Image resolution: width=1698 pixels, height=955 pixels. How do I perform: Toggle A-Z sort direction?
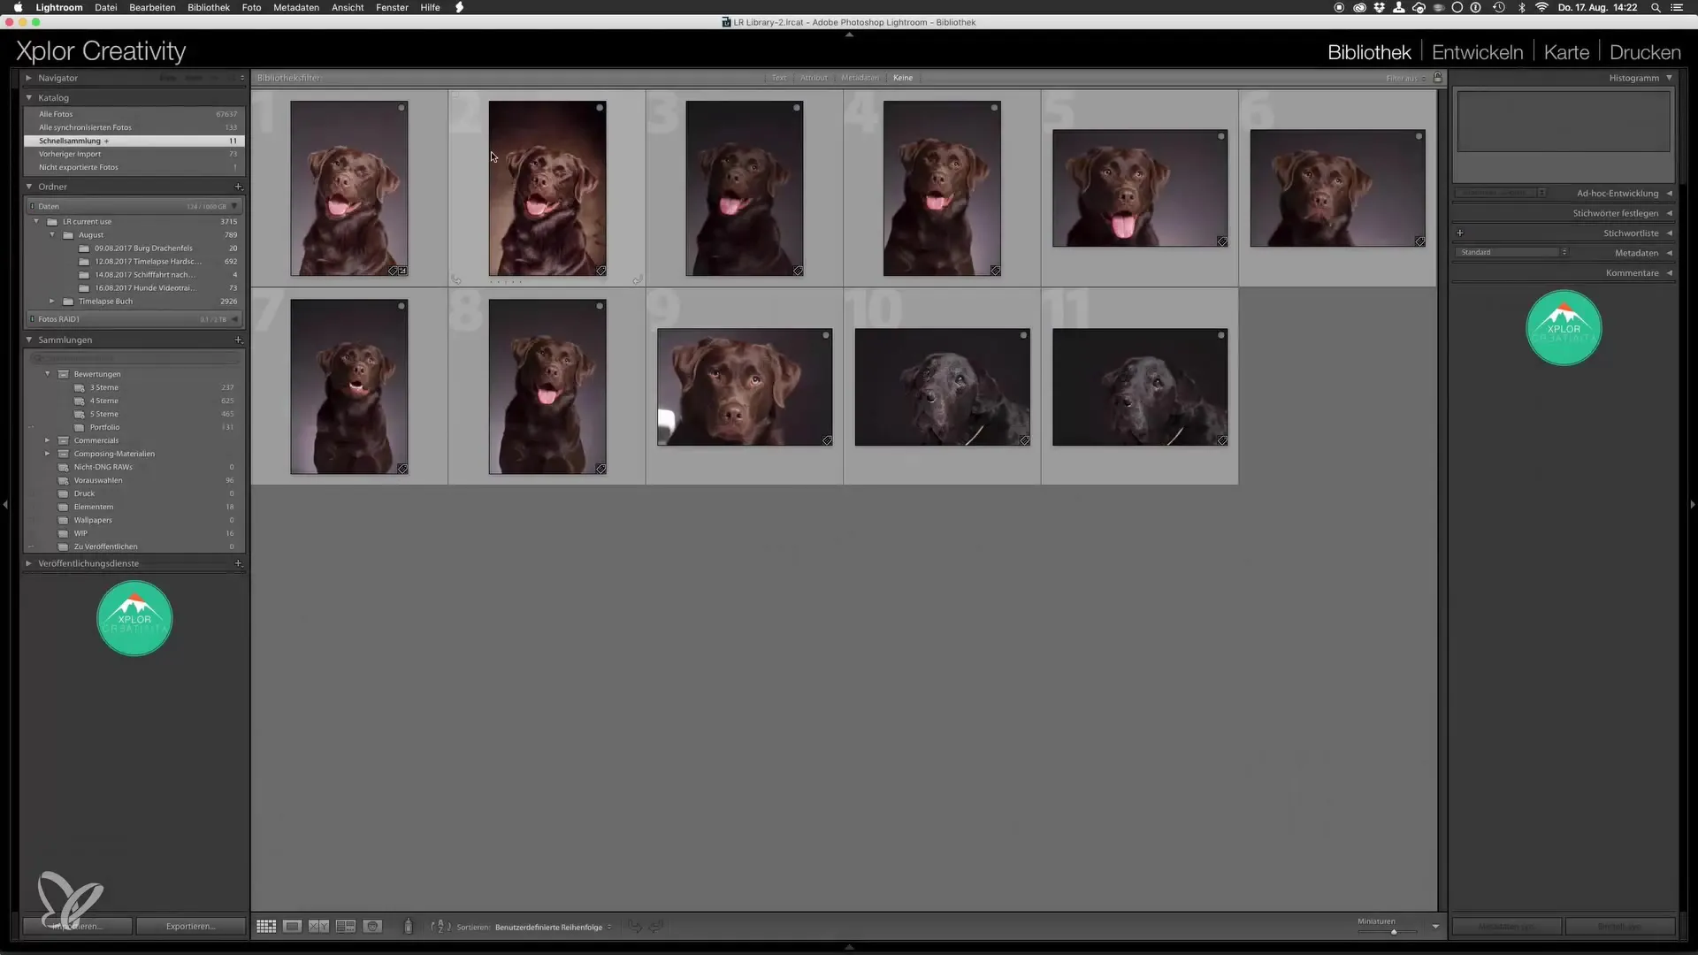click(440, 927)
